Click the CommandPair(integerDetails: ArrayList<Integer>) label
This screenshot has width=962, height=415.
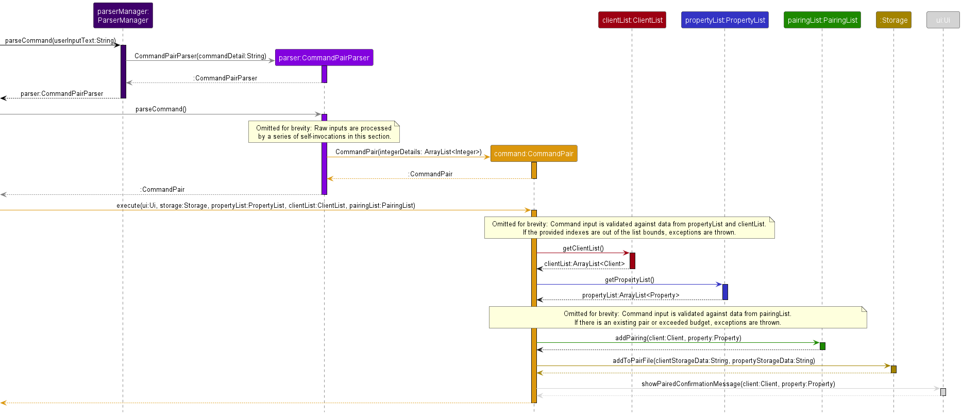coord(409,152)
